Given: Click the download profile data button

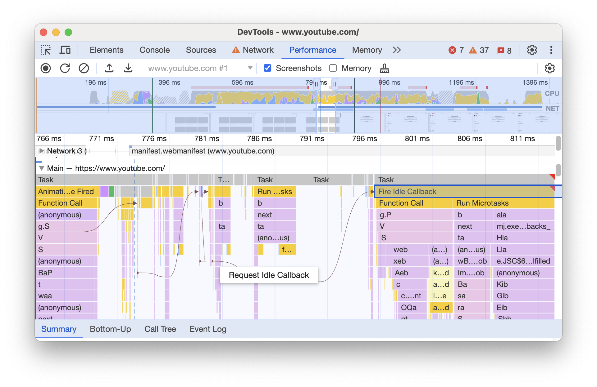Looking at the screenshot, I should [128, 68].
